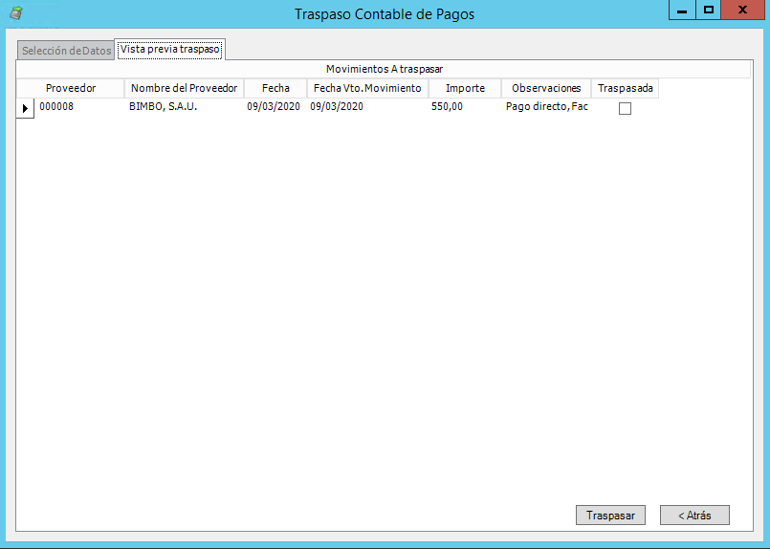Click the Traspasada column header
This screenshot has height=549, width=770.
click(626, 88)
